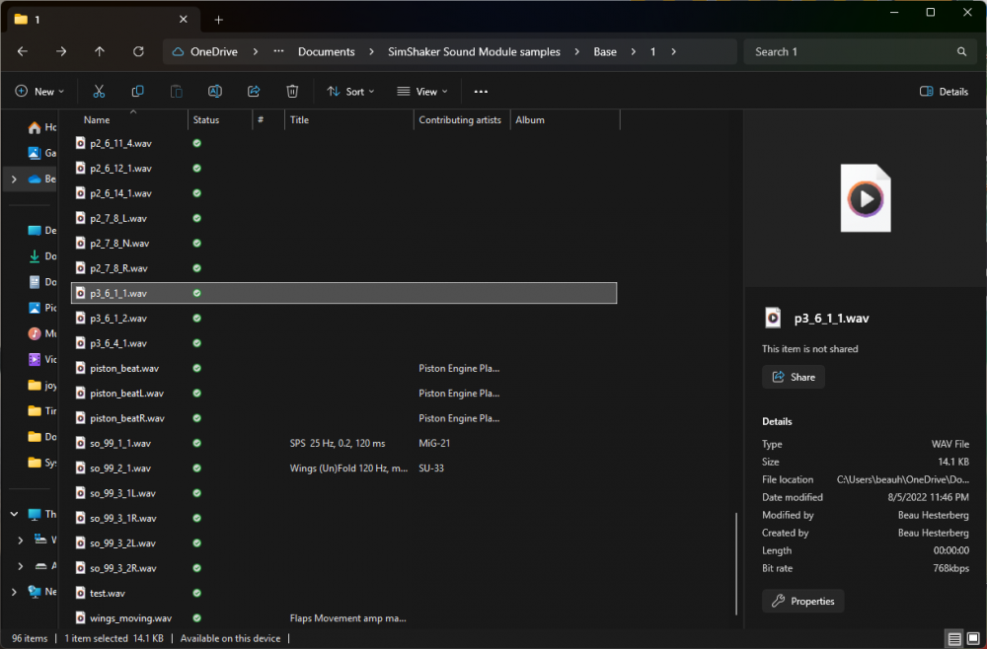This screenshot has height=649, width=987.
Task: Go up one folder level with Up arrow
Action: point(100,51)
